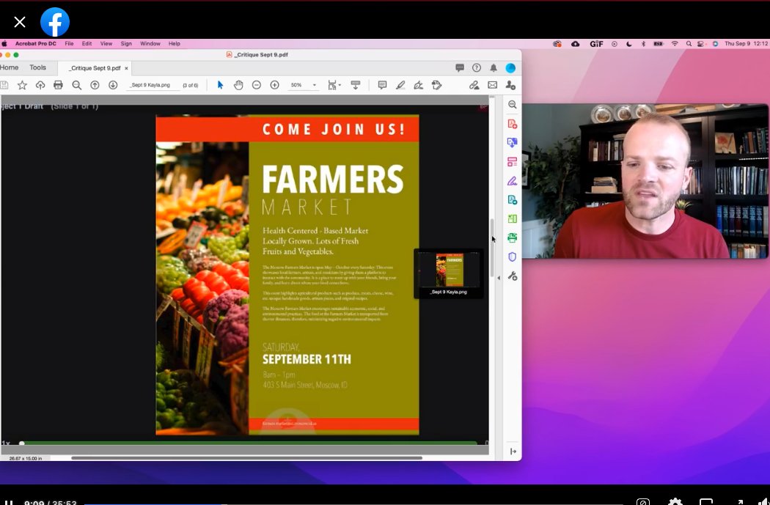Open the comment annotation tool
The height and width of the screenshot is (505, 770).
coord(381,84)
